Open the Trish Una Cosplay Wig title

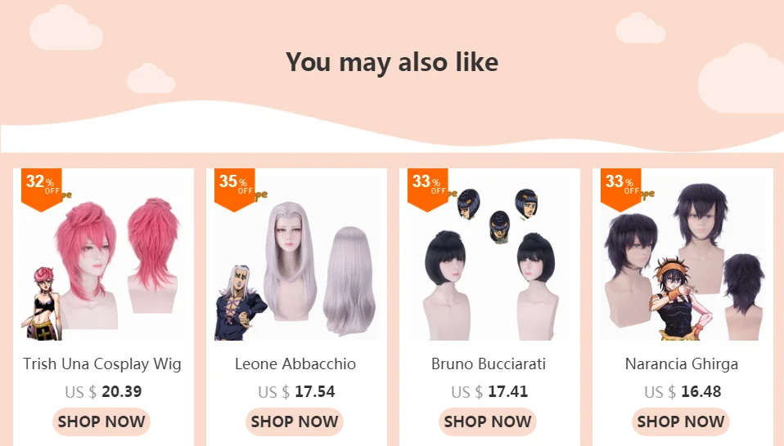(102, 364)
